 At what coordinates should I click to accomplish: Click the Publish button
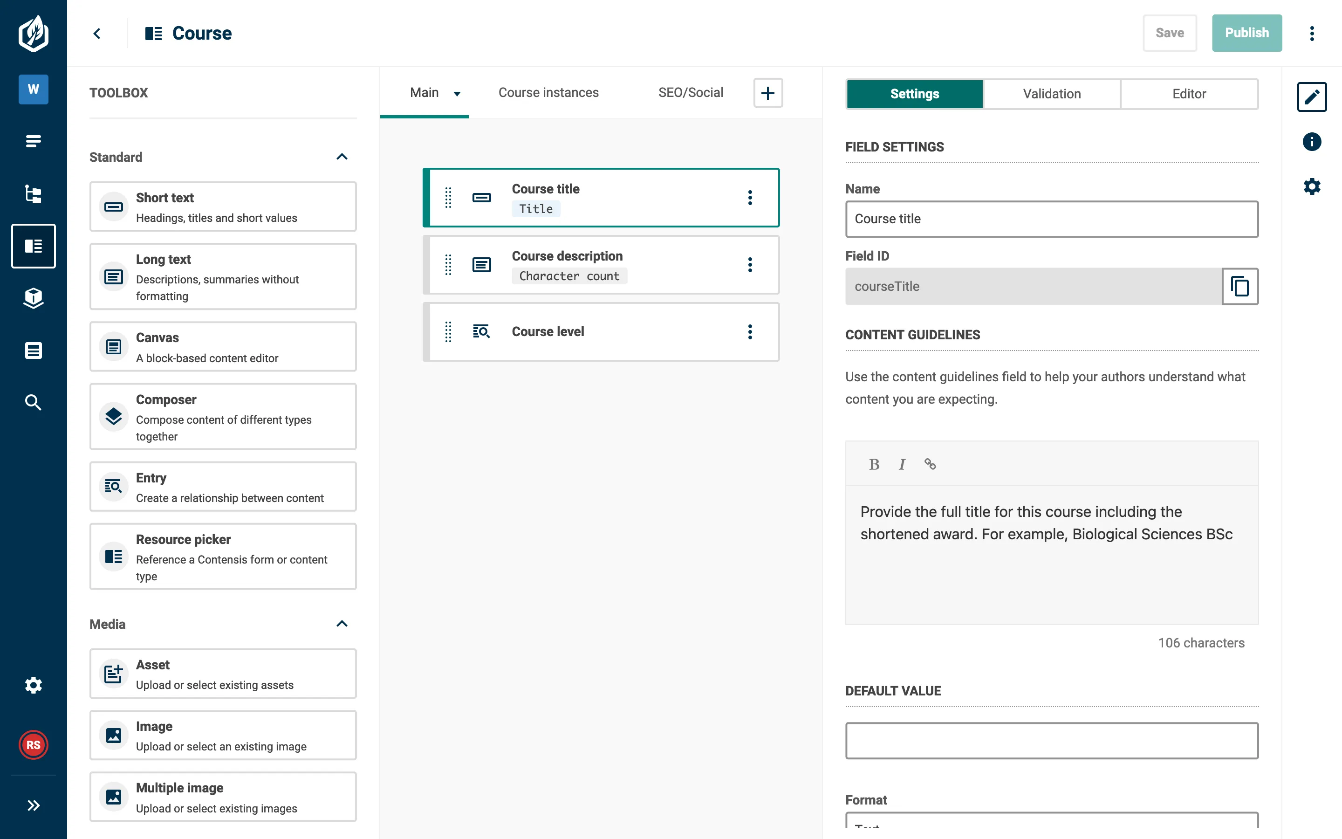1246,33
